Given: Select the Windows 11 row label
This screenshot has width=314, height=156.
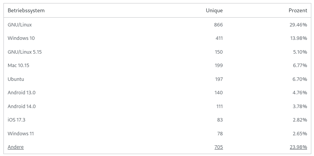Looking at the screenshot, I should (x=21, y=133).
